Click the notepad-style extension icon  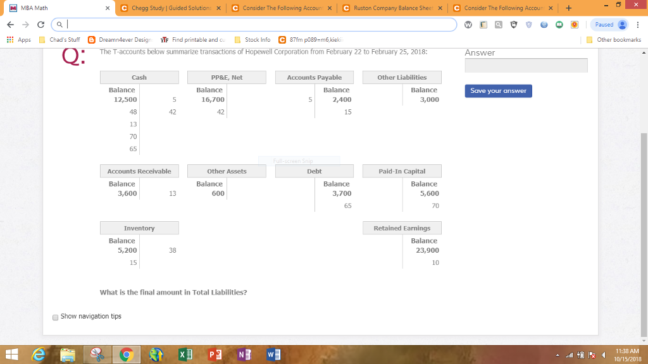pos(484,23)
